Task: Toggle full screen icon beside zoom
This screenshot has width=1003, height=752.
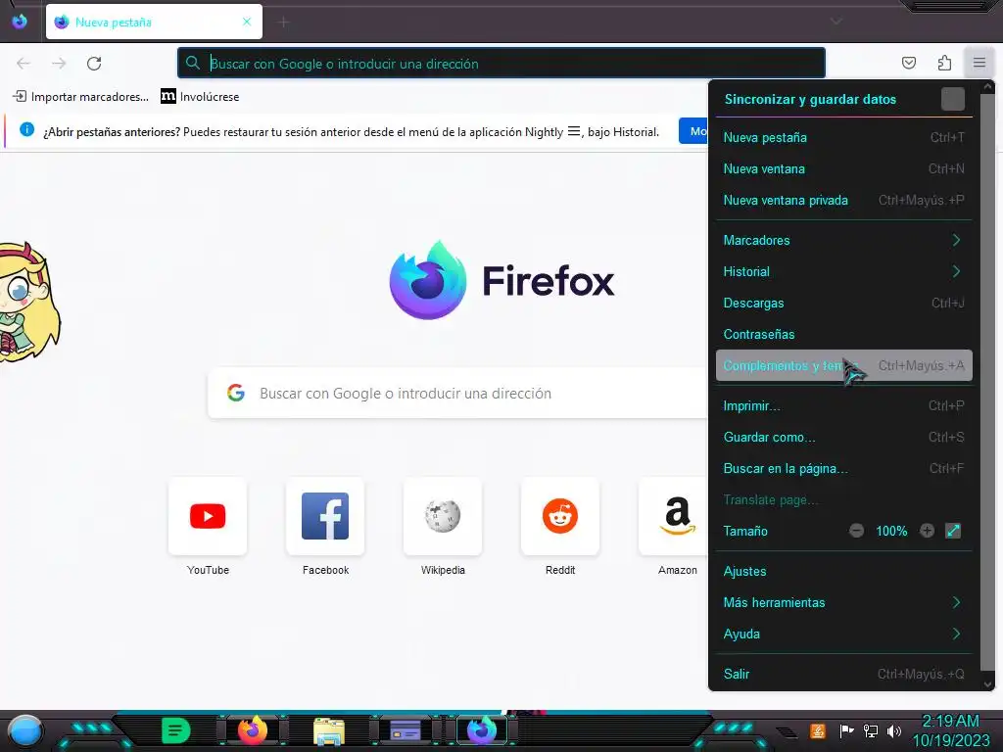Action: coord(953,531)
